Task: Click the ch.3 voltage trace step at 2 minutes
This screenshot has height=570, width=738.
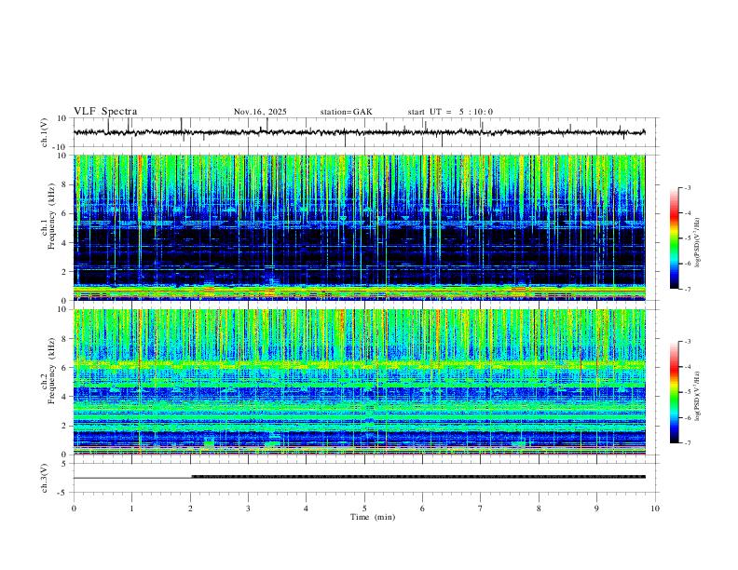Action: pos(191,477)
